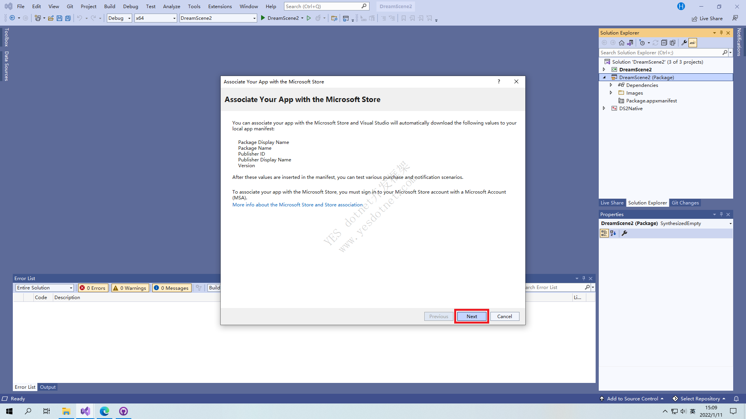Click Categorized icon in Properties panel

(604, 233)
